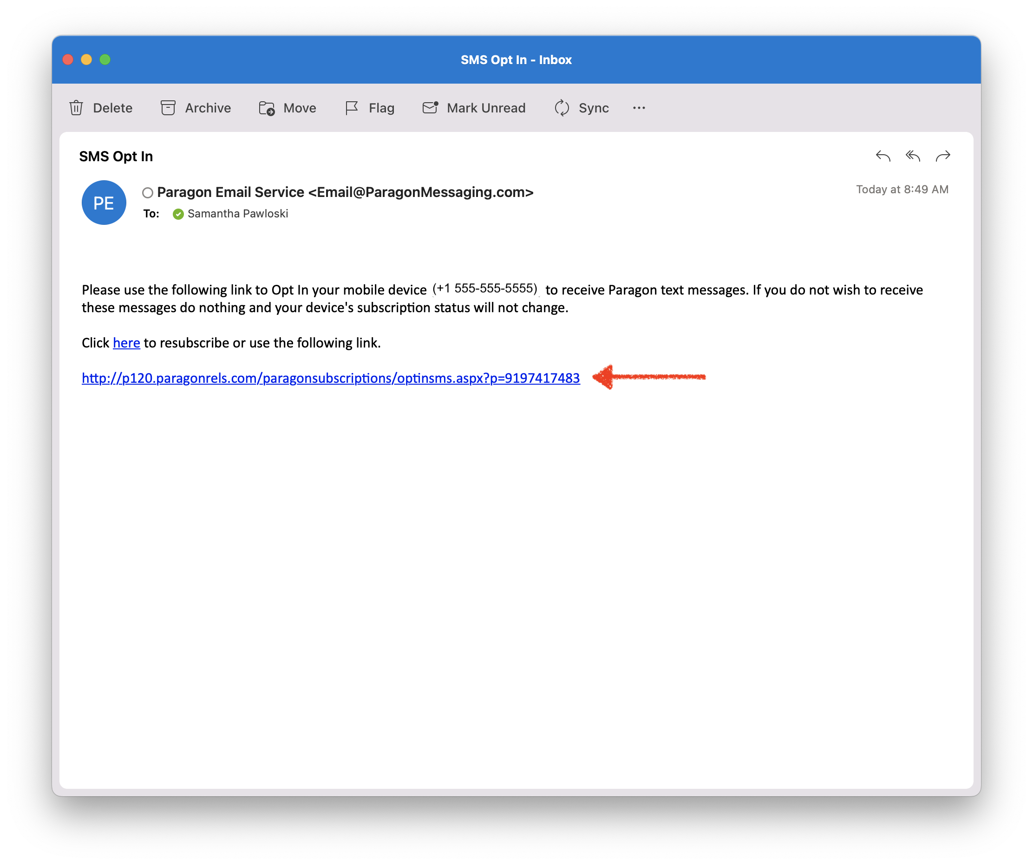Image resolution: width=1033 pixels, height=865 pixels.
Task: Reply all using double-arrow icon
Action: pos(913,156)
